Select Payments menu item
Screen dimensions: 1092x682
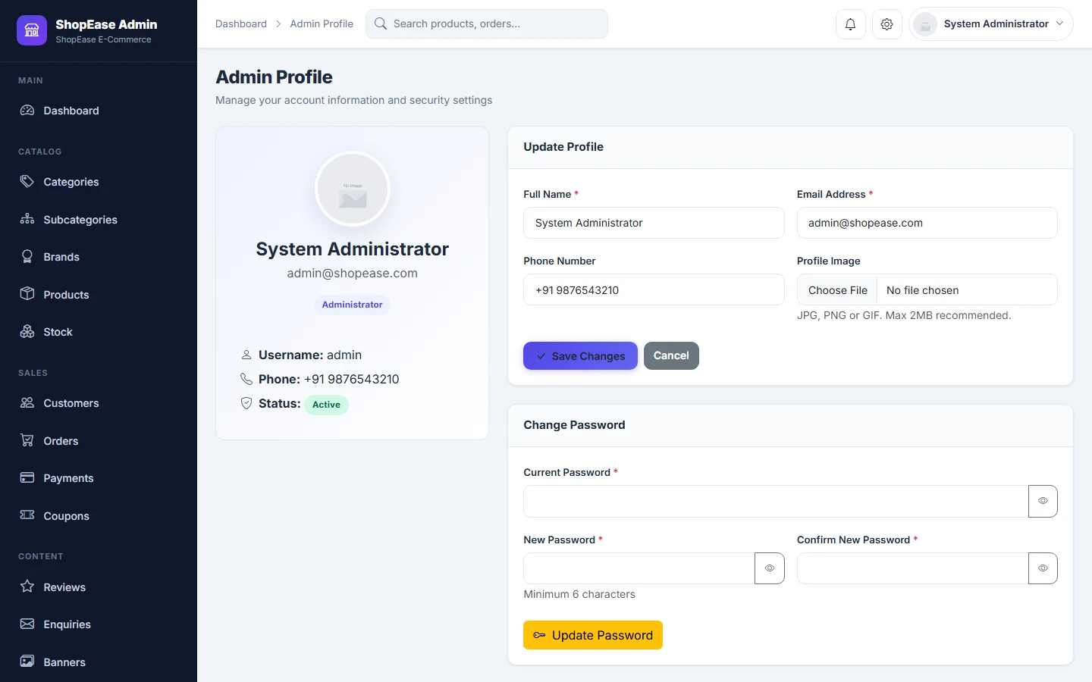(99, 478)
